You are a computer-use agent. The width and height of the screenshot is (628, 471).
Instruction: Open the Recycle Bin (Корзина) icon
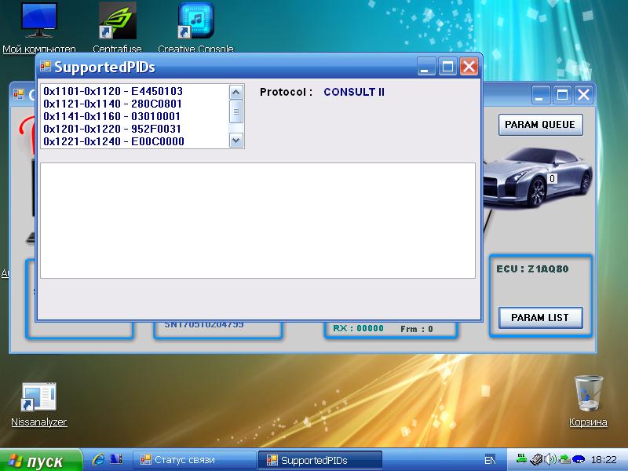[x=588, y=393]
